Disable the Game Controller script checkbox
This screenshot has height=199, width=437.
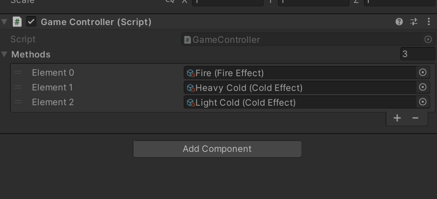31,22
